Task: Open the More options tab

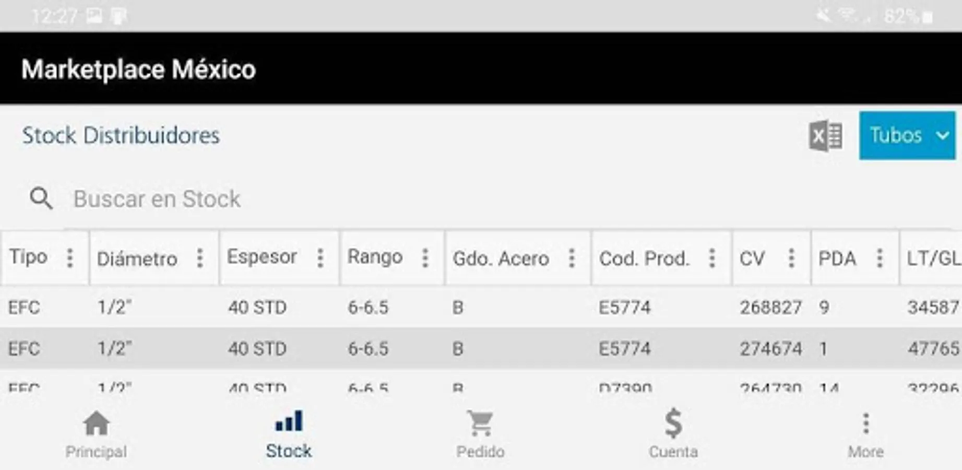Action: point(865,434)
